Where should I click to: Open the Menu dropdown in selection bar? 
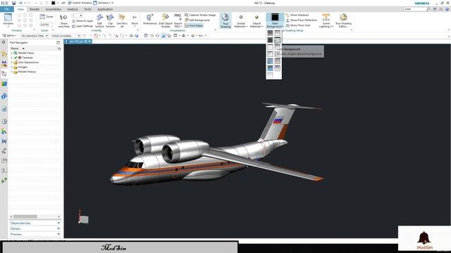point(9,36)
